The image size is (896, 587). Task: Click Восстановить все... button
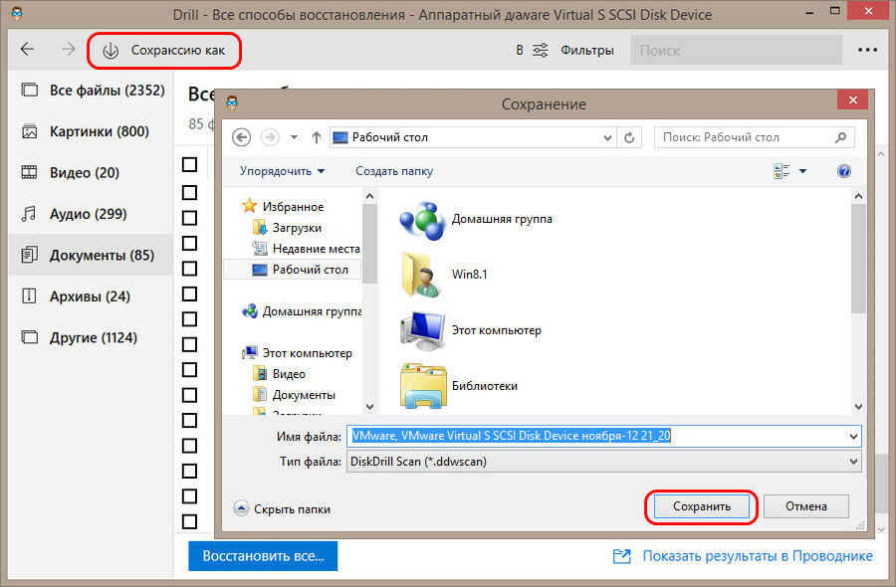263,555
